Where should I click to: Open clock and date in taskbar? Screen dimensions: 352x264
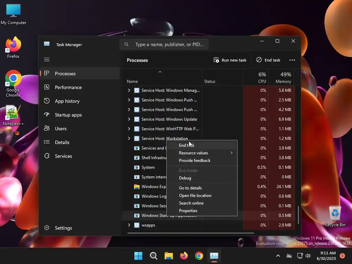click(326, 256)
